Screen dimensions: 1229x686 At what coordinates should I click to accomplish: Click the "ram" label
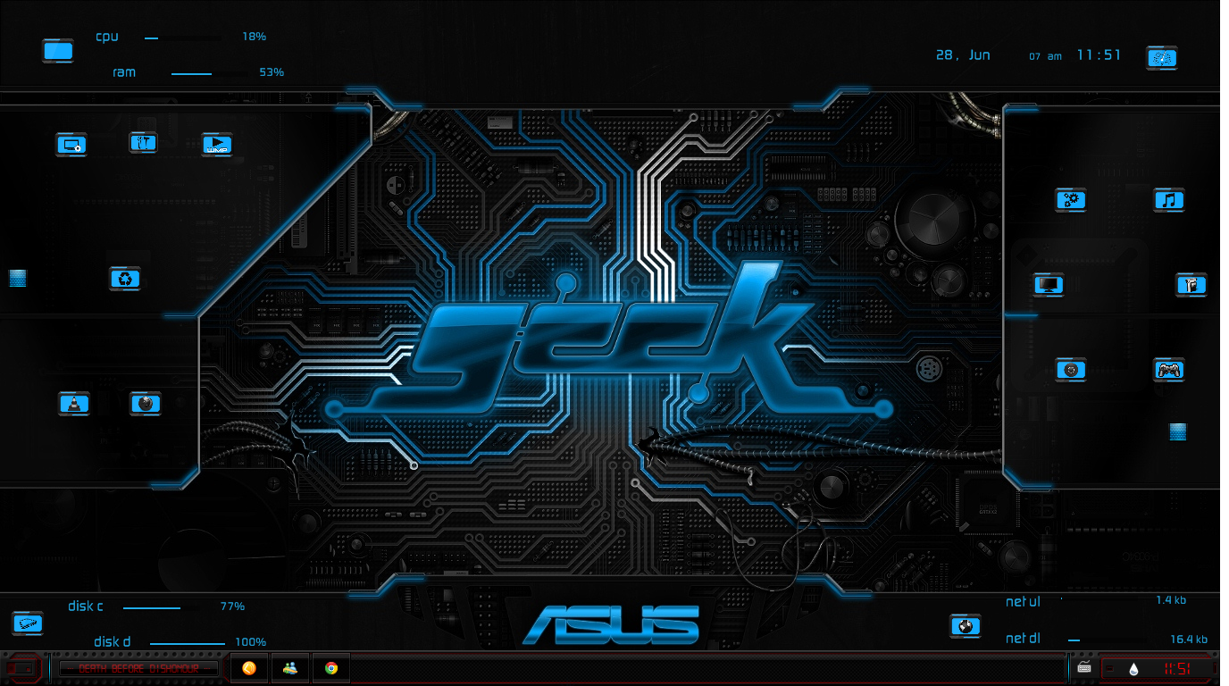124,71
